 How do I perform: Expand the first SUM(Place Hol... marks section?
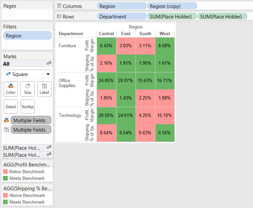pyautogui.click(x=27, y=148)
